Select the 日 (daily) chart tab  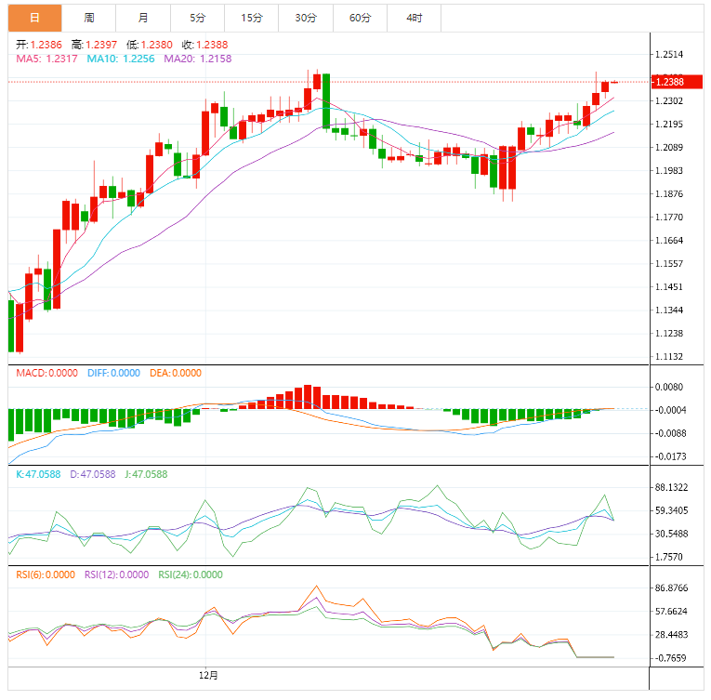click(35, 18)
